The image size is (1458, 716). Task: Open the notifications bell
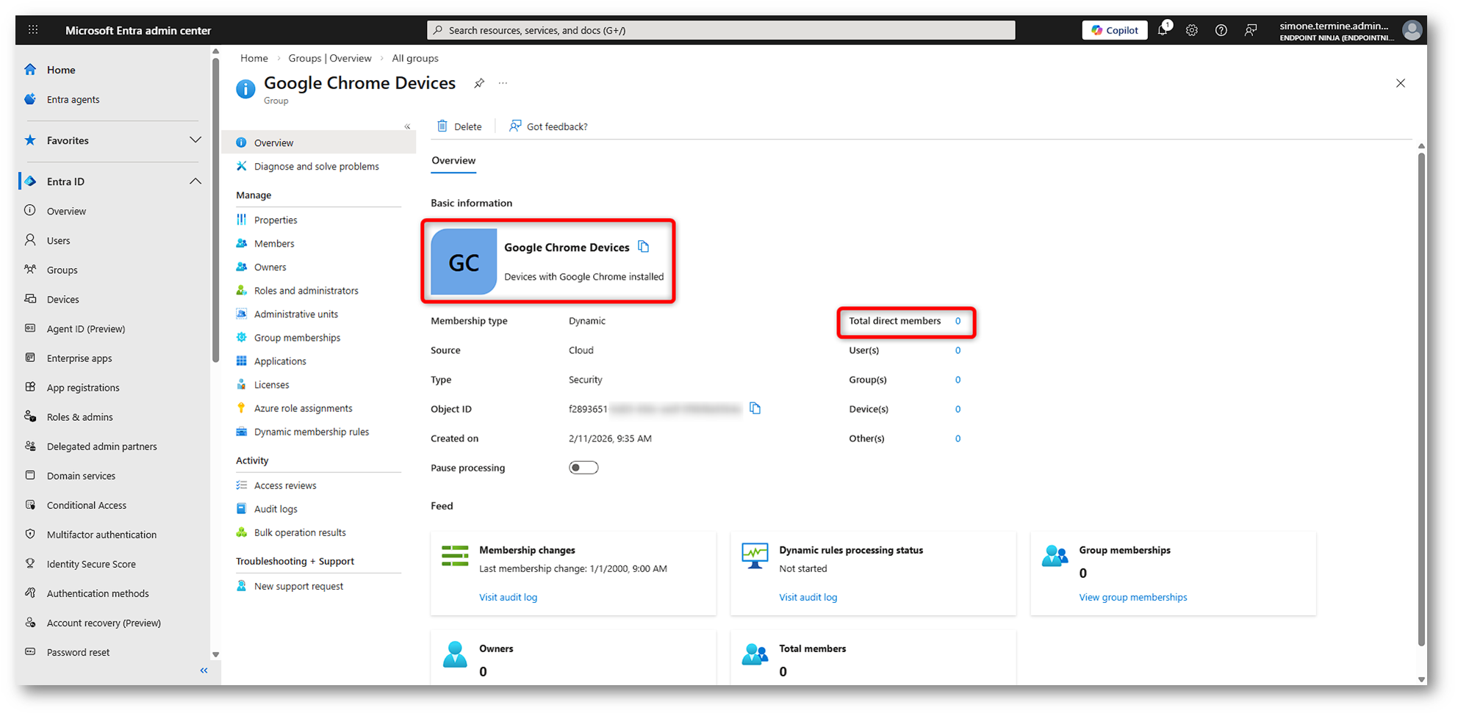pyautogui.click(x=1163, y=30)
